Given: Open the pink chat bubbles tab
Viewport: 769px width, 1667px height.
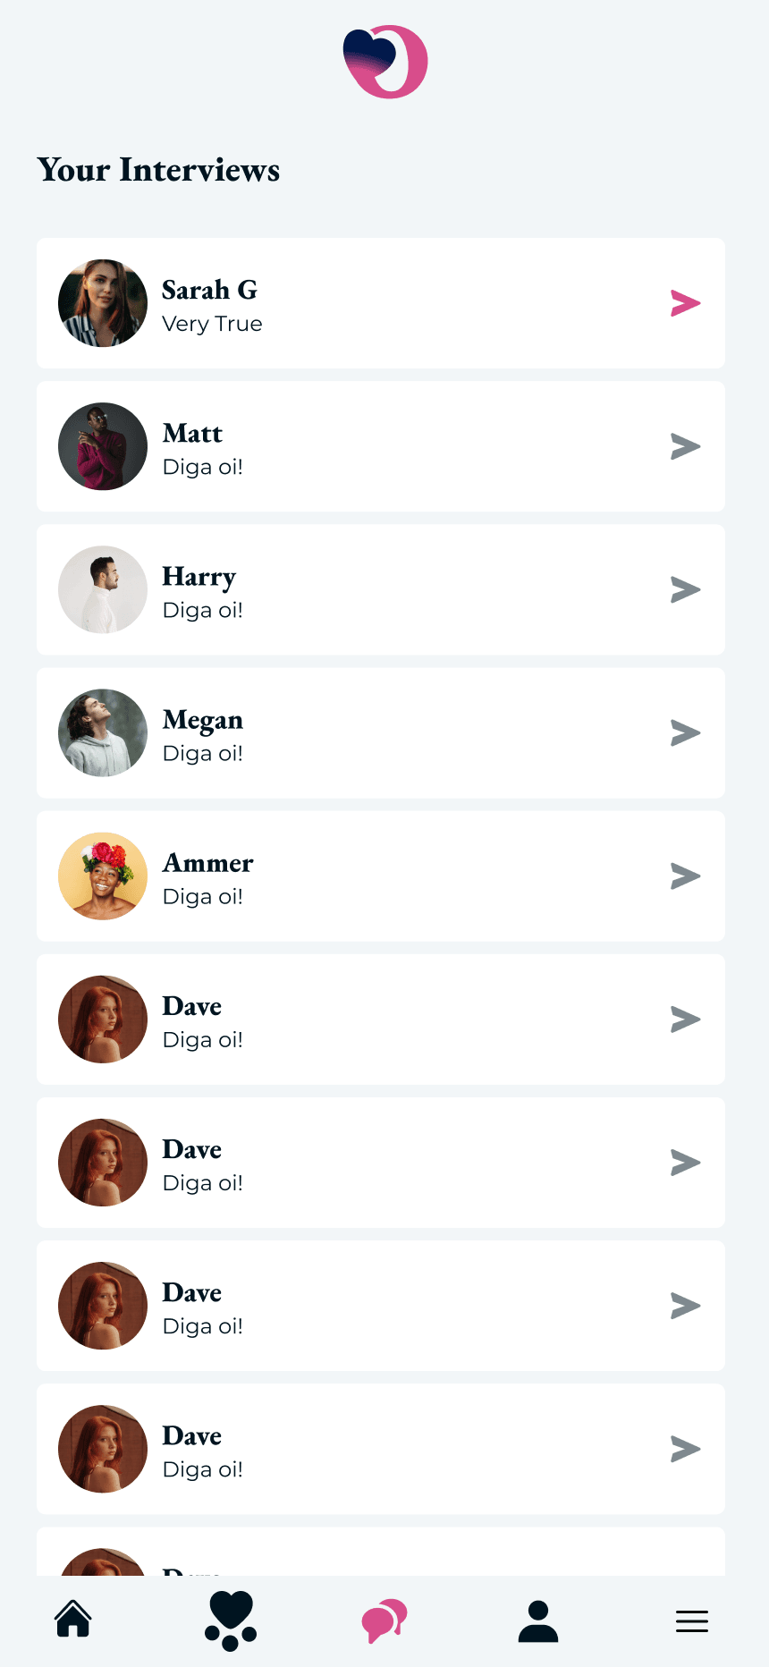Looking at the screenshot, I should (384, 1620).
